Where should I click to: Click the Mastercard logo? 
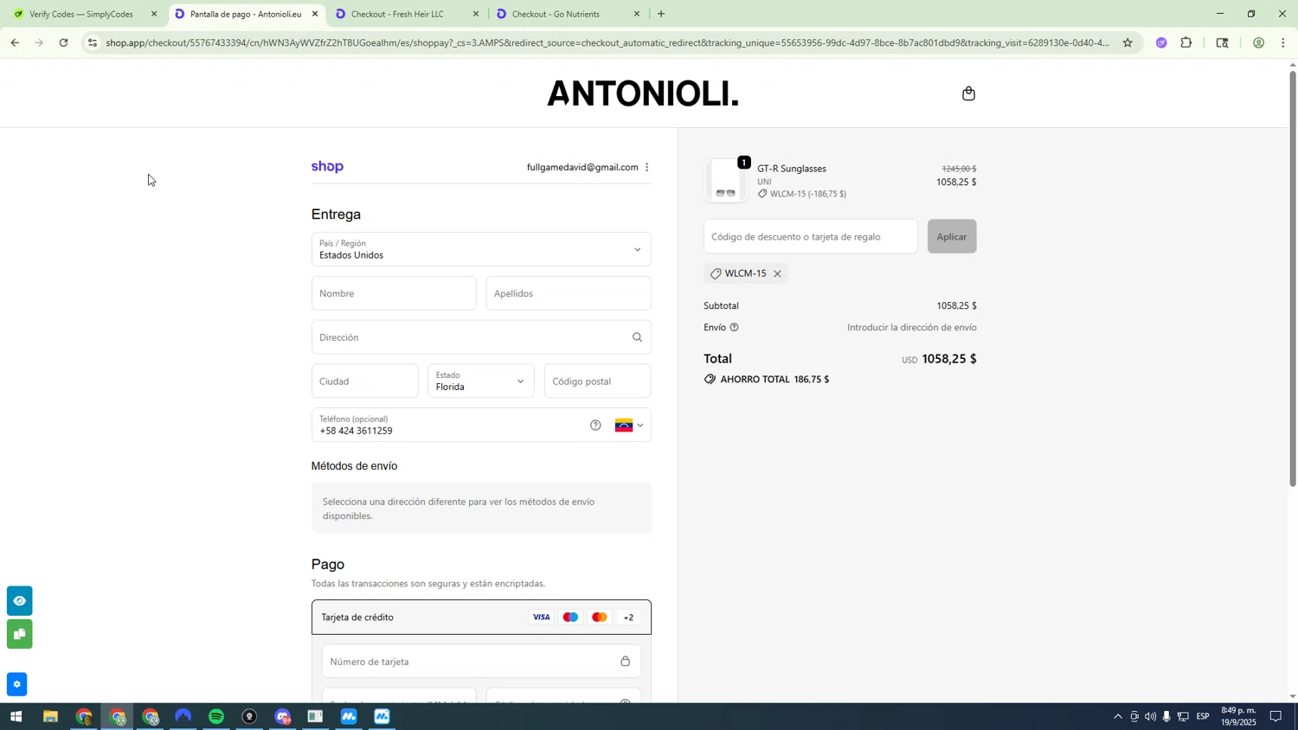pos(599,618)
